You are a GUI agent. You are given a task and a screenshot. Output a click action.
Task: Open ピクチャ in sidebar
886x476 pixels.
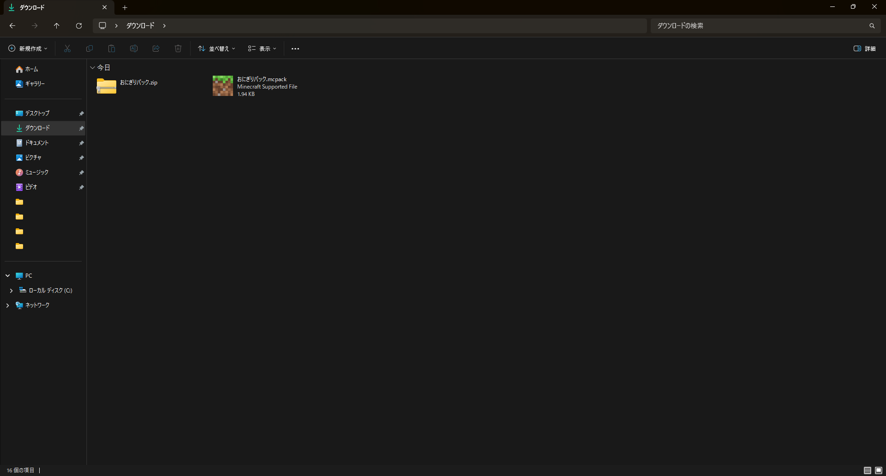pos(33,158)
